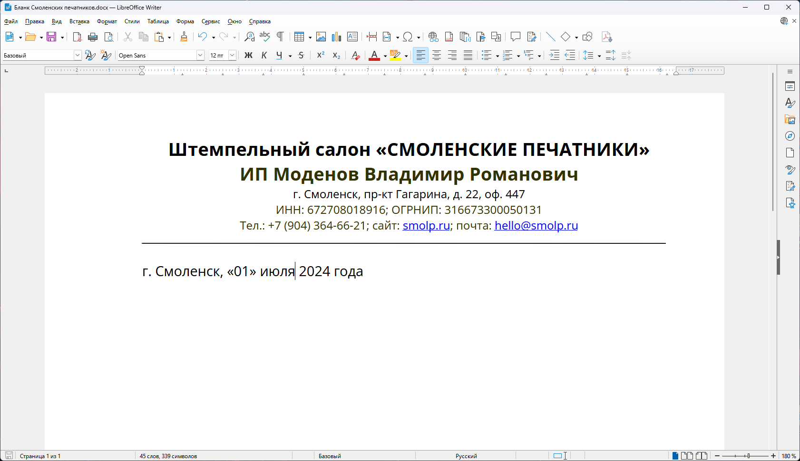Viewport: 800px width, 461px height.
Task: Click the Save document icon
Action: click(x=51, y=37)
